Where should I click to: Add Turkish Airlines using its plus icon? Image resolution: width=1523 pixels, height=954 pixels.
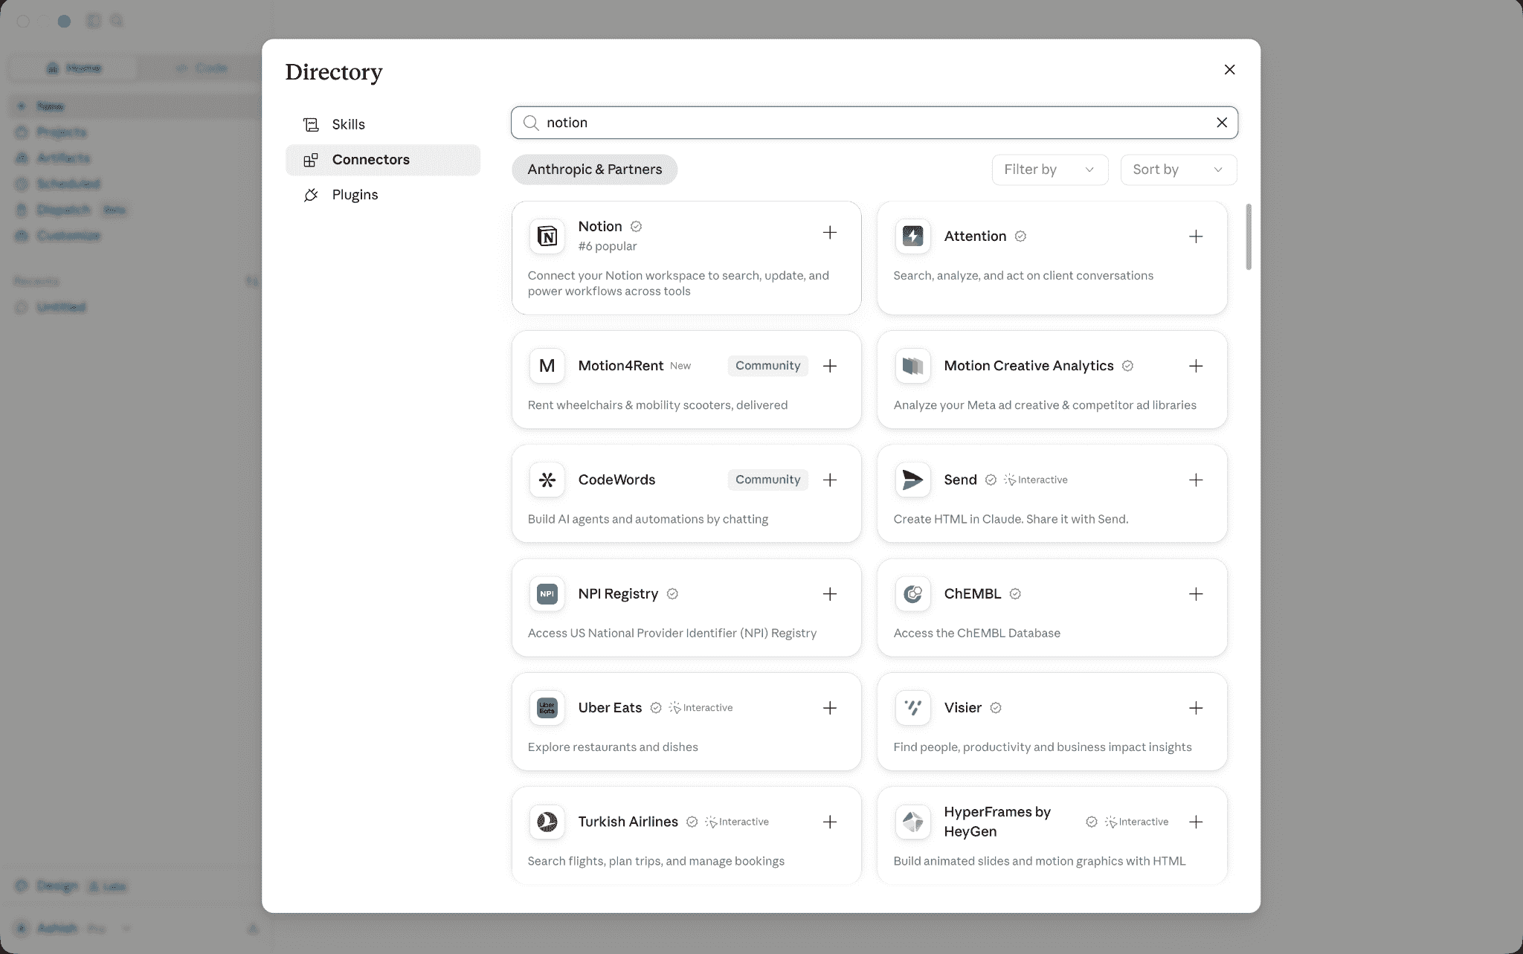[x=830, y=822]
